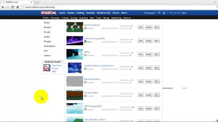Click the browser back arrow
This screenshot has width=218, height=122.
(3, 7)
